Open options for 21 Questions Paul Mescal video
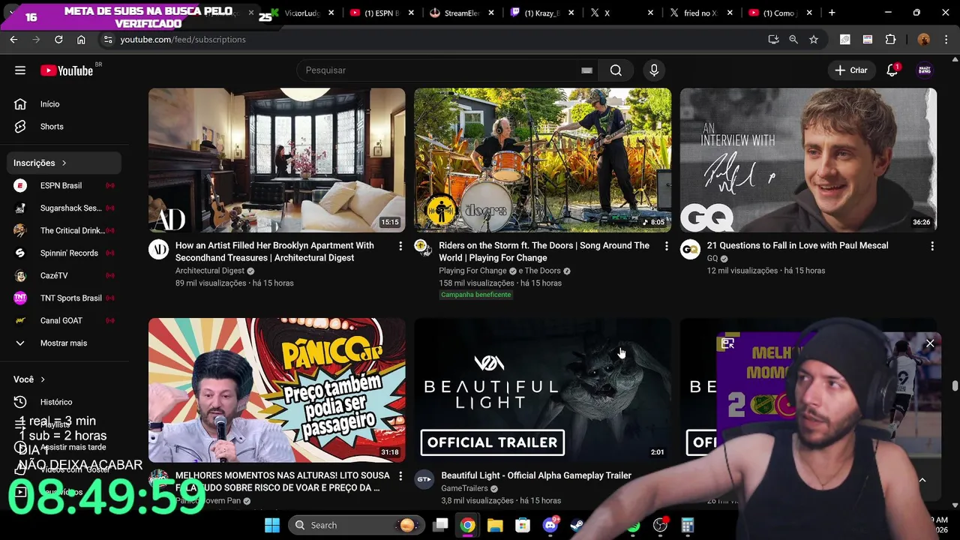The image size is (960, 540). 932,246
